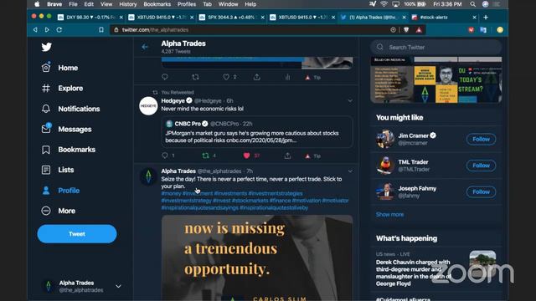Click the #motivation hashtag
Screen dimensions: 536x301
(307, 201)
